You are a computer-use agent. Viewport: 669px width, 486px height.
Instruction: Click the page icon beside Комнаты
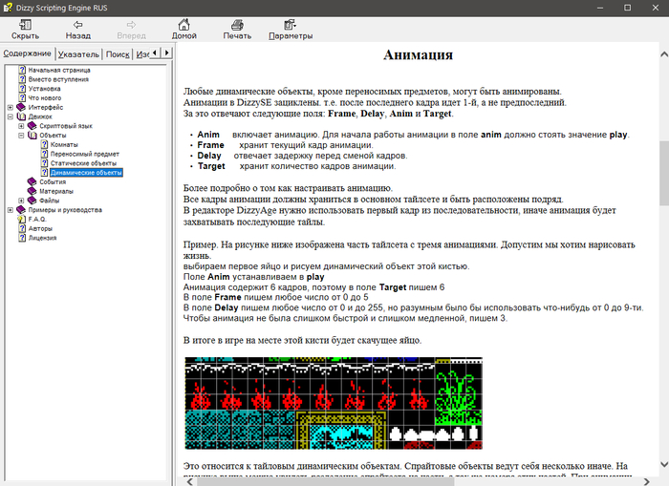click(x=44, y=144)
